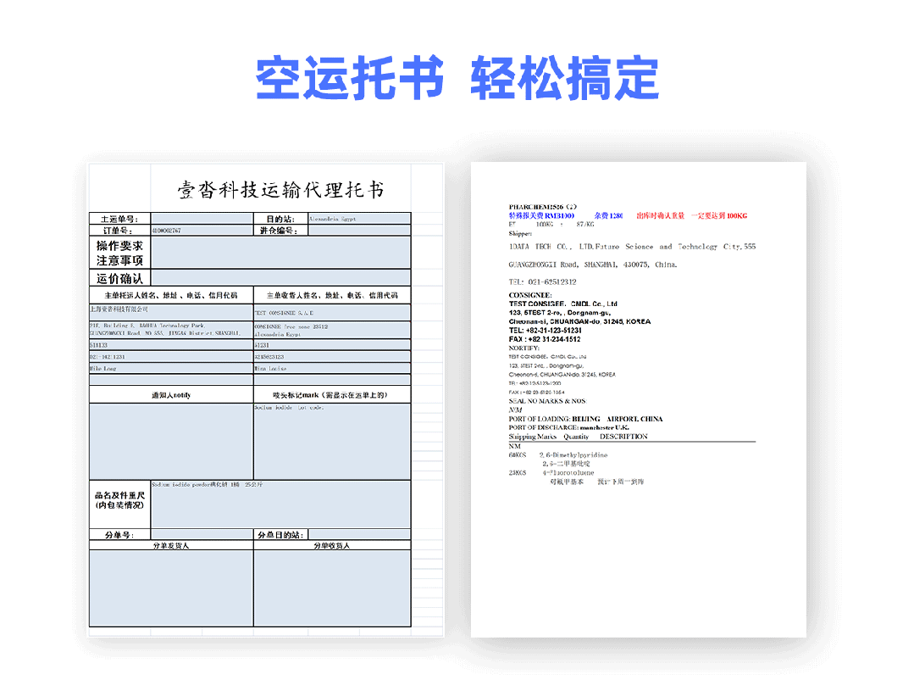Screen dimensions: 914x691
Task: Select the blank box under '分单收货人'
Action: click(x=332, y=588)
